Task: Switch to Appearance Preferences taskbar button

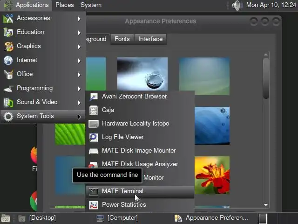Action: (x=212, y=218)
